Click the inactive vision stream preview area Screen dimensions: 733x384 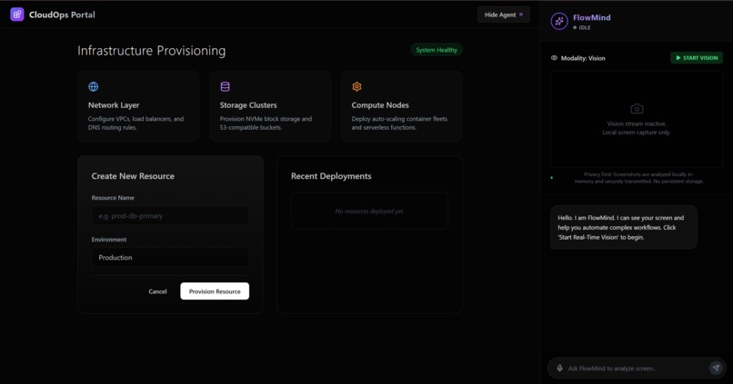(x=637, y=120)
